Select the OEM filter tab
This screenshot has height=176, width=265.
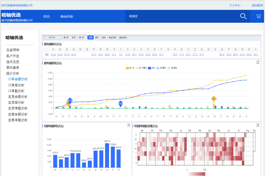pos(104,37)
